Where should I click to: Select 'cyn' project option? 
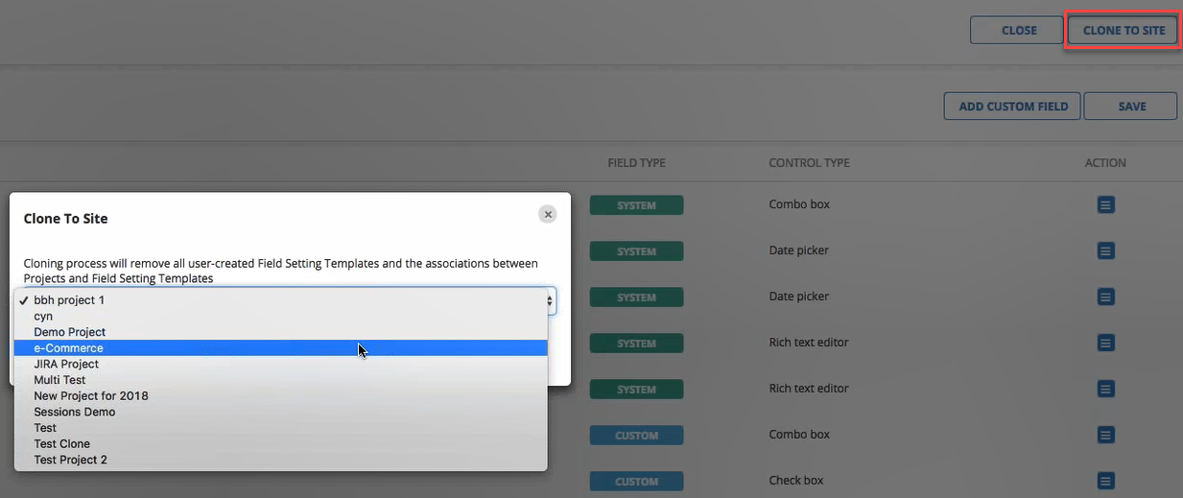[280, 316]
